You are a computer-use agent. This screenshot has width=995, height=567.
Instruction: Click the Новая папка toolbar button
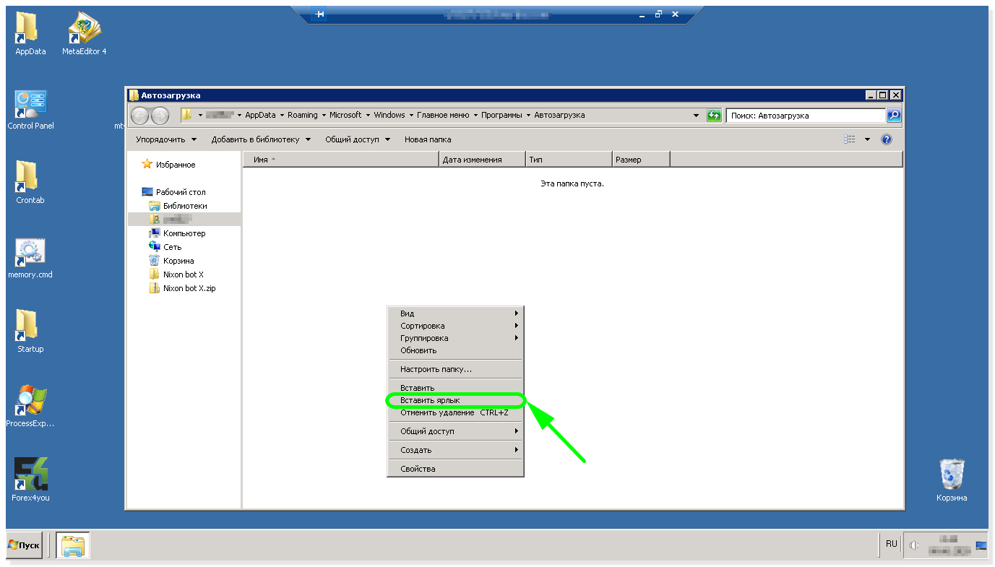coord(428,139)
